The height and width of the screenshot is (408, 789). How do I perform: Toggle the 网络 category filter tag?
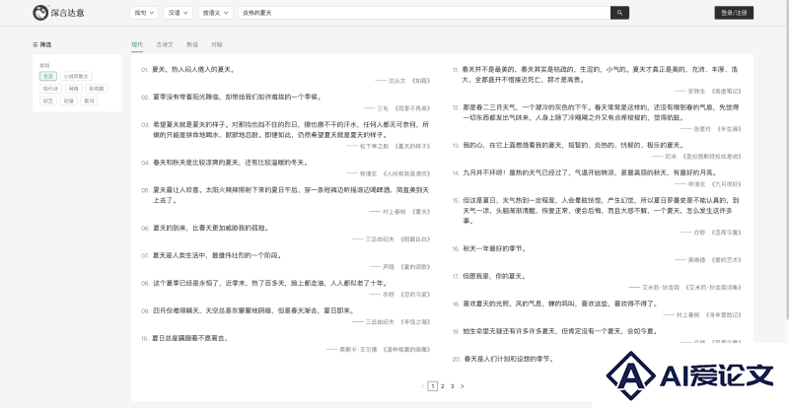(x=73, y=89)
